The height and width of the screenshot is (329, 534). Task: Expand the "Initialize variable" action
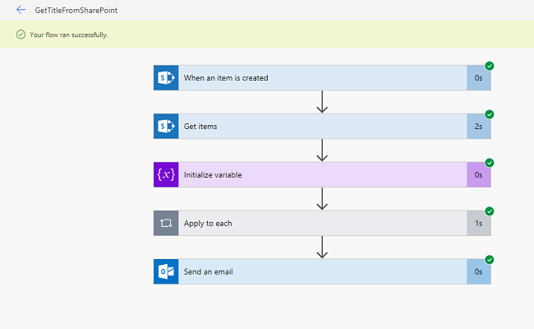pyautogui.click(x=320, y=174)
